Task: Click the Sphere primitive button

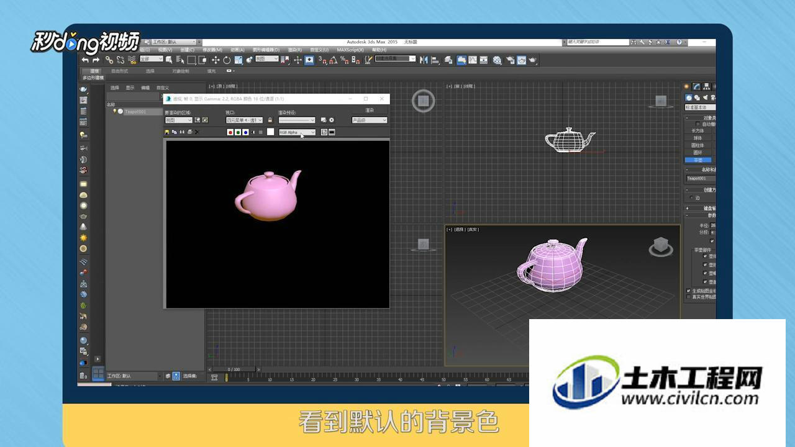Action: pos(698,138)
